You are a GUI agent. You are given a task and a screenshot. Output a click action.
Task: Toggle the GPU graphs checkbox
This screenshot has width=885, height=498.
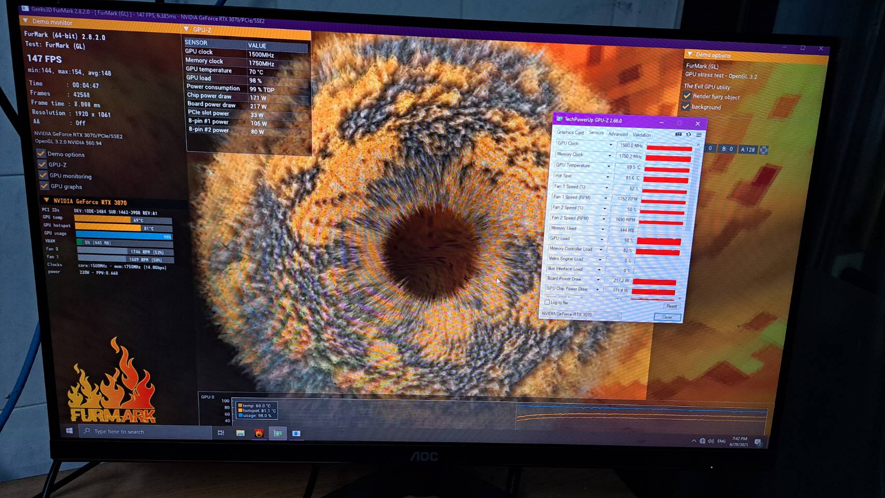44,186
